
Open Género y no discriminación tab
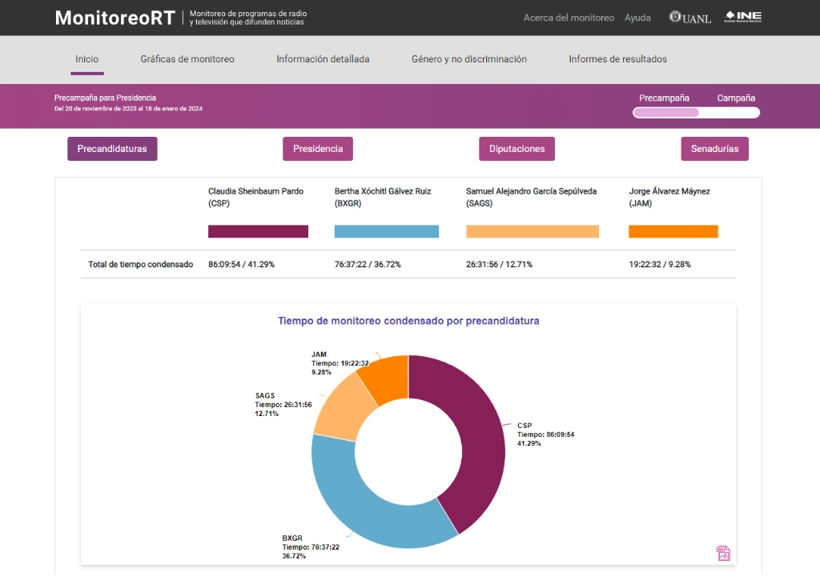click(x=468, y=59)
